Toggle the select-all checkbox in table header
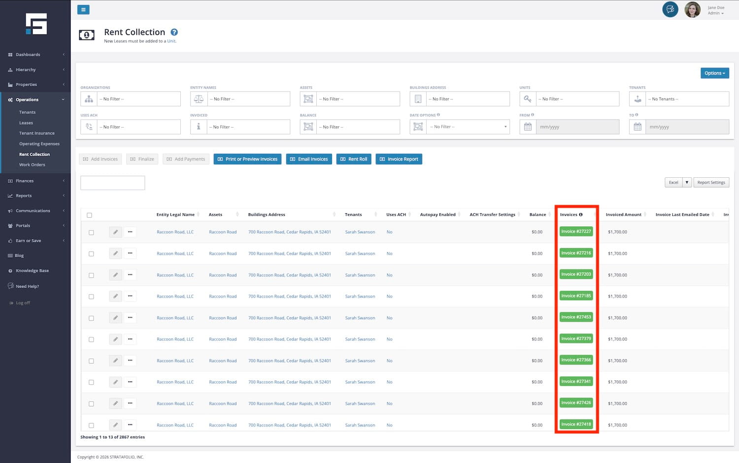 pyautogui.click(x=89, y=215)
